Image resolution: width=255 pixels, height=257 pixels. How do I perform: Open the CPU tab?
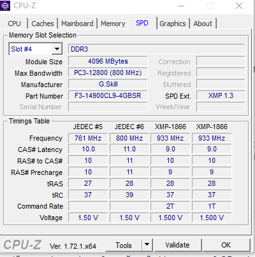pos(14,24)
